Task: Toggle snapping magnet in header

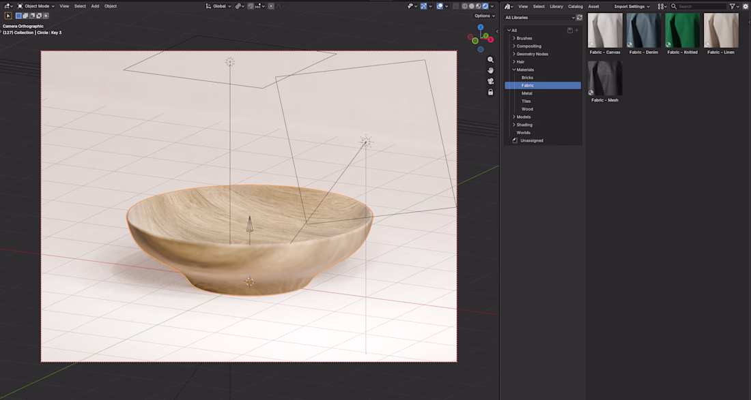Action: 251,6
